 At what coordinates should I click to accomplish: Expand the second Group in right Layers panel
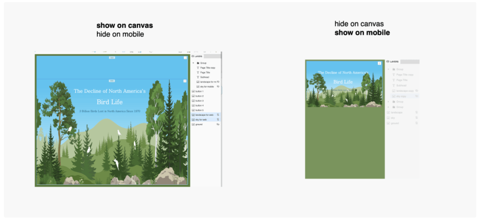388,102
